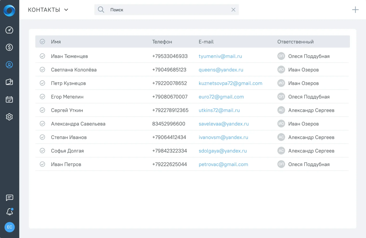Select the Иван Тюменцев row checkbox

pos(42,56)
